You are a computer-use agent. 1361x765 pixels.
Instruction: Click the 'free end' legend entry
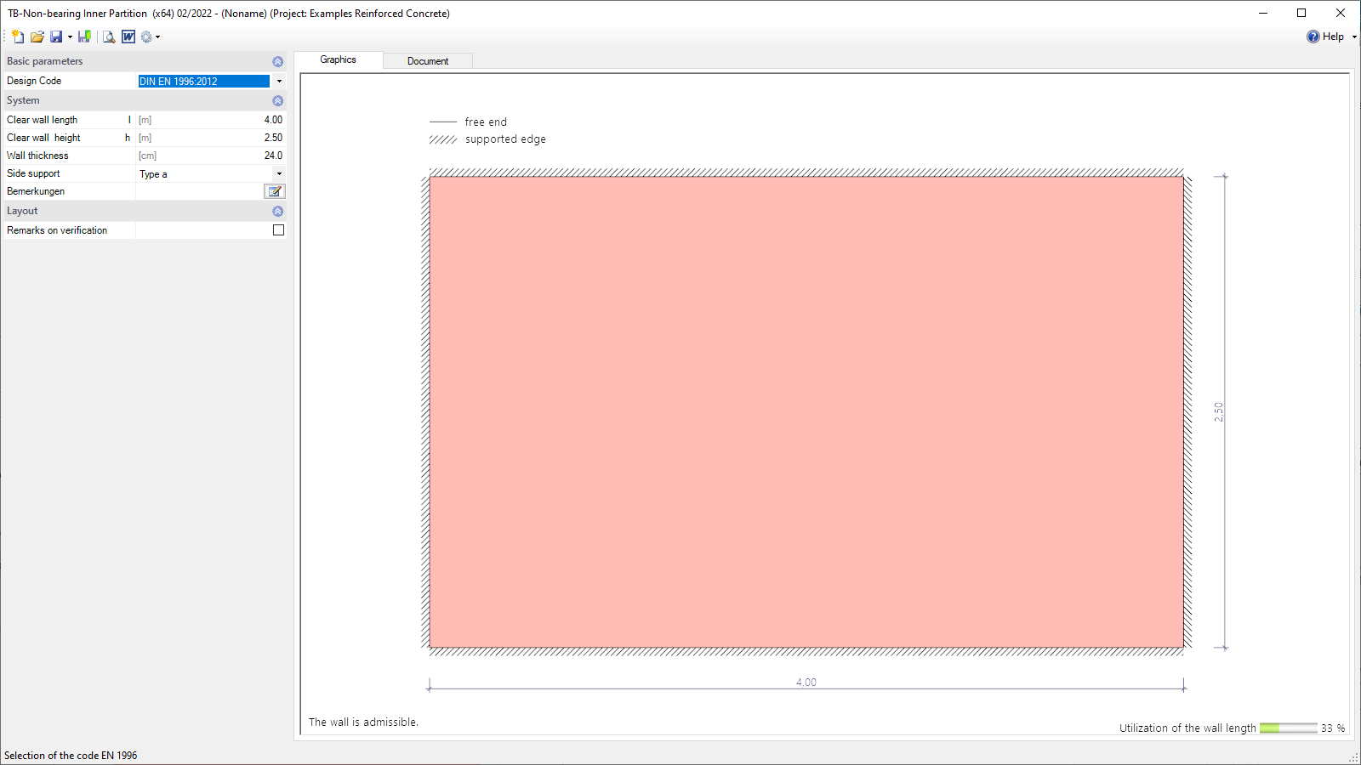coord(486,122)
